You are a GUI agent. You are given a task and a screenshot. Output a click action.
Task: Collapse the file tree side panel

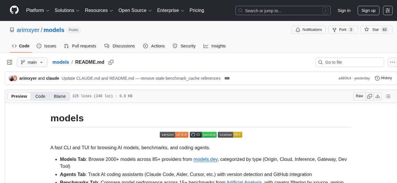(x=10, y=62)
